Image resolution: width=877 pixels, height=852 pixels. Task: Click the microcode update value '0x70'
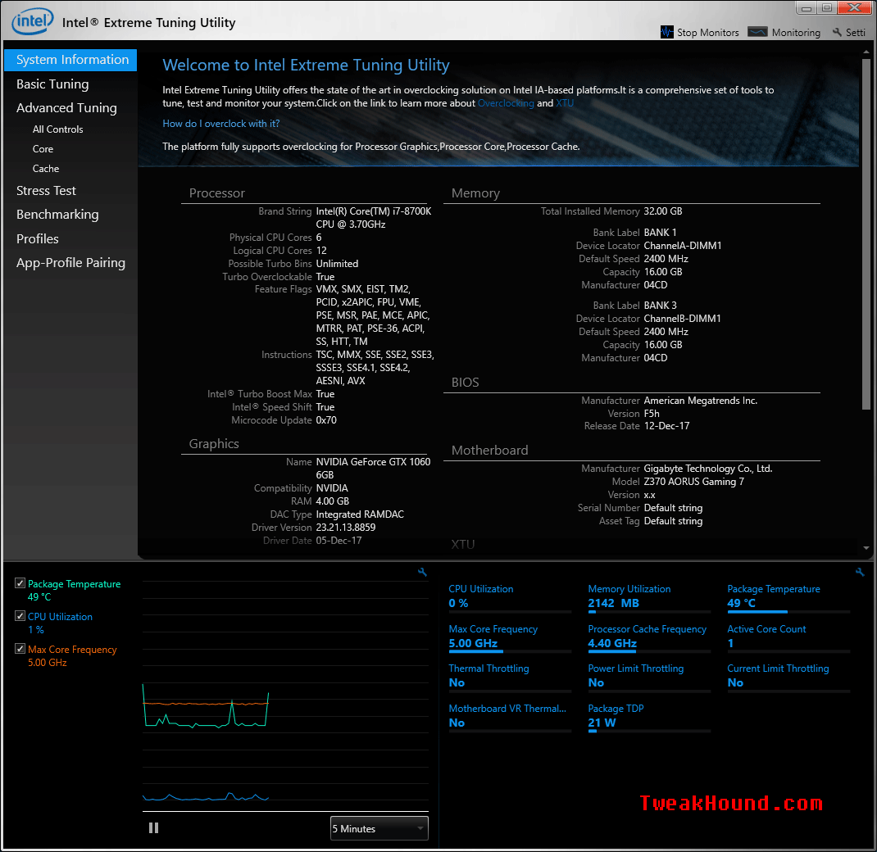[326, 420]
